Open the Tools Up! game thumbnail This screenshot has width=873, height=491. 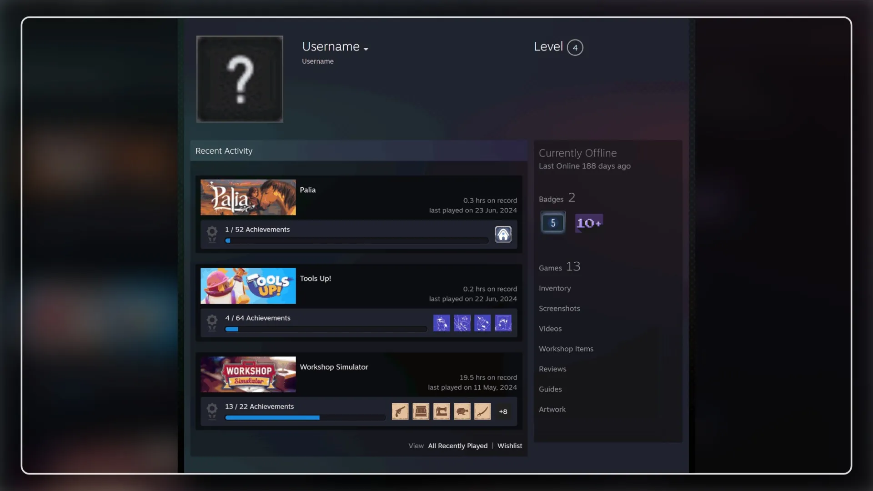click(248, 286)
